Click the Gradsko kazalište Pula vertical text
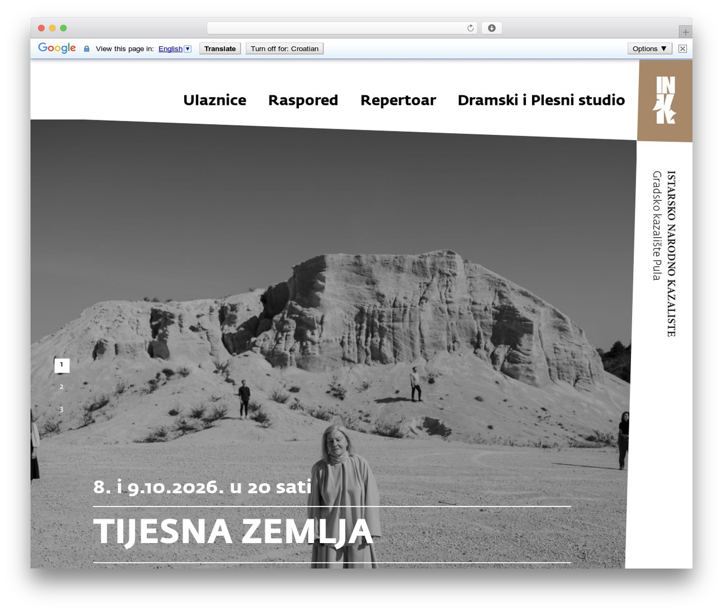Viewport: 723px width, 612px height. pos(656,226)
